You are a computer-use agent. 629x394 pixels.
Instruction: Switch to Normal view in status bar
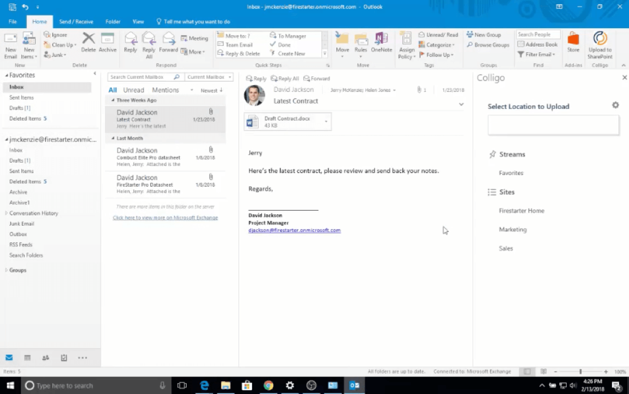click(527, 372)
